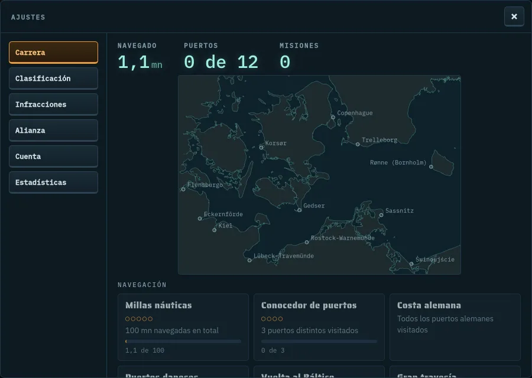This screenshot has width=532, height=378.
Task: Click the Misiones count value
Action: [285, 63]
